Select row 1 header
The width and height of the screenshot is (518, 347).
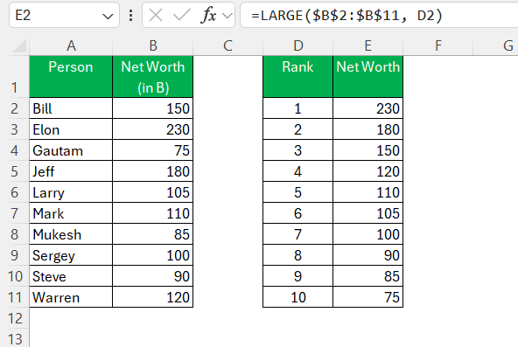tap(15, 77)
